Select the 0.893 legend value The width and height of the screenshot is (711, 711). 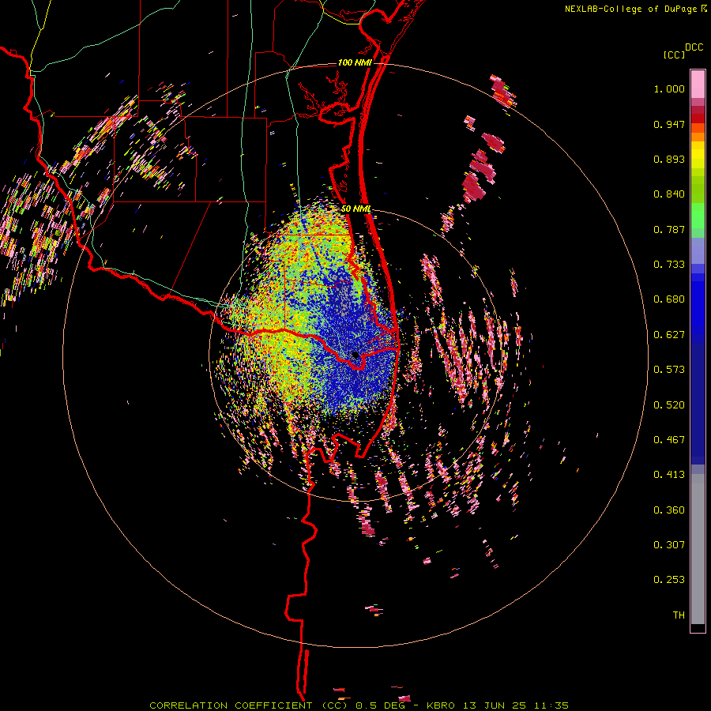pos(669,159)
